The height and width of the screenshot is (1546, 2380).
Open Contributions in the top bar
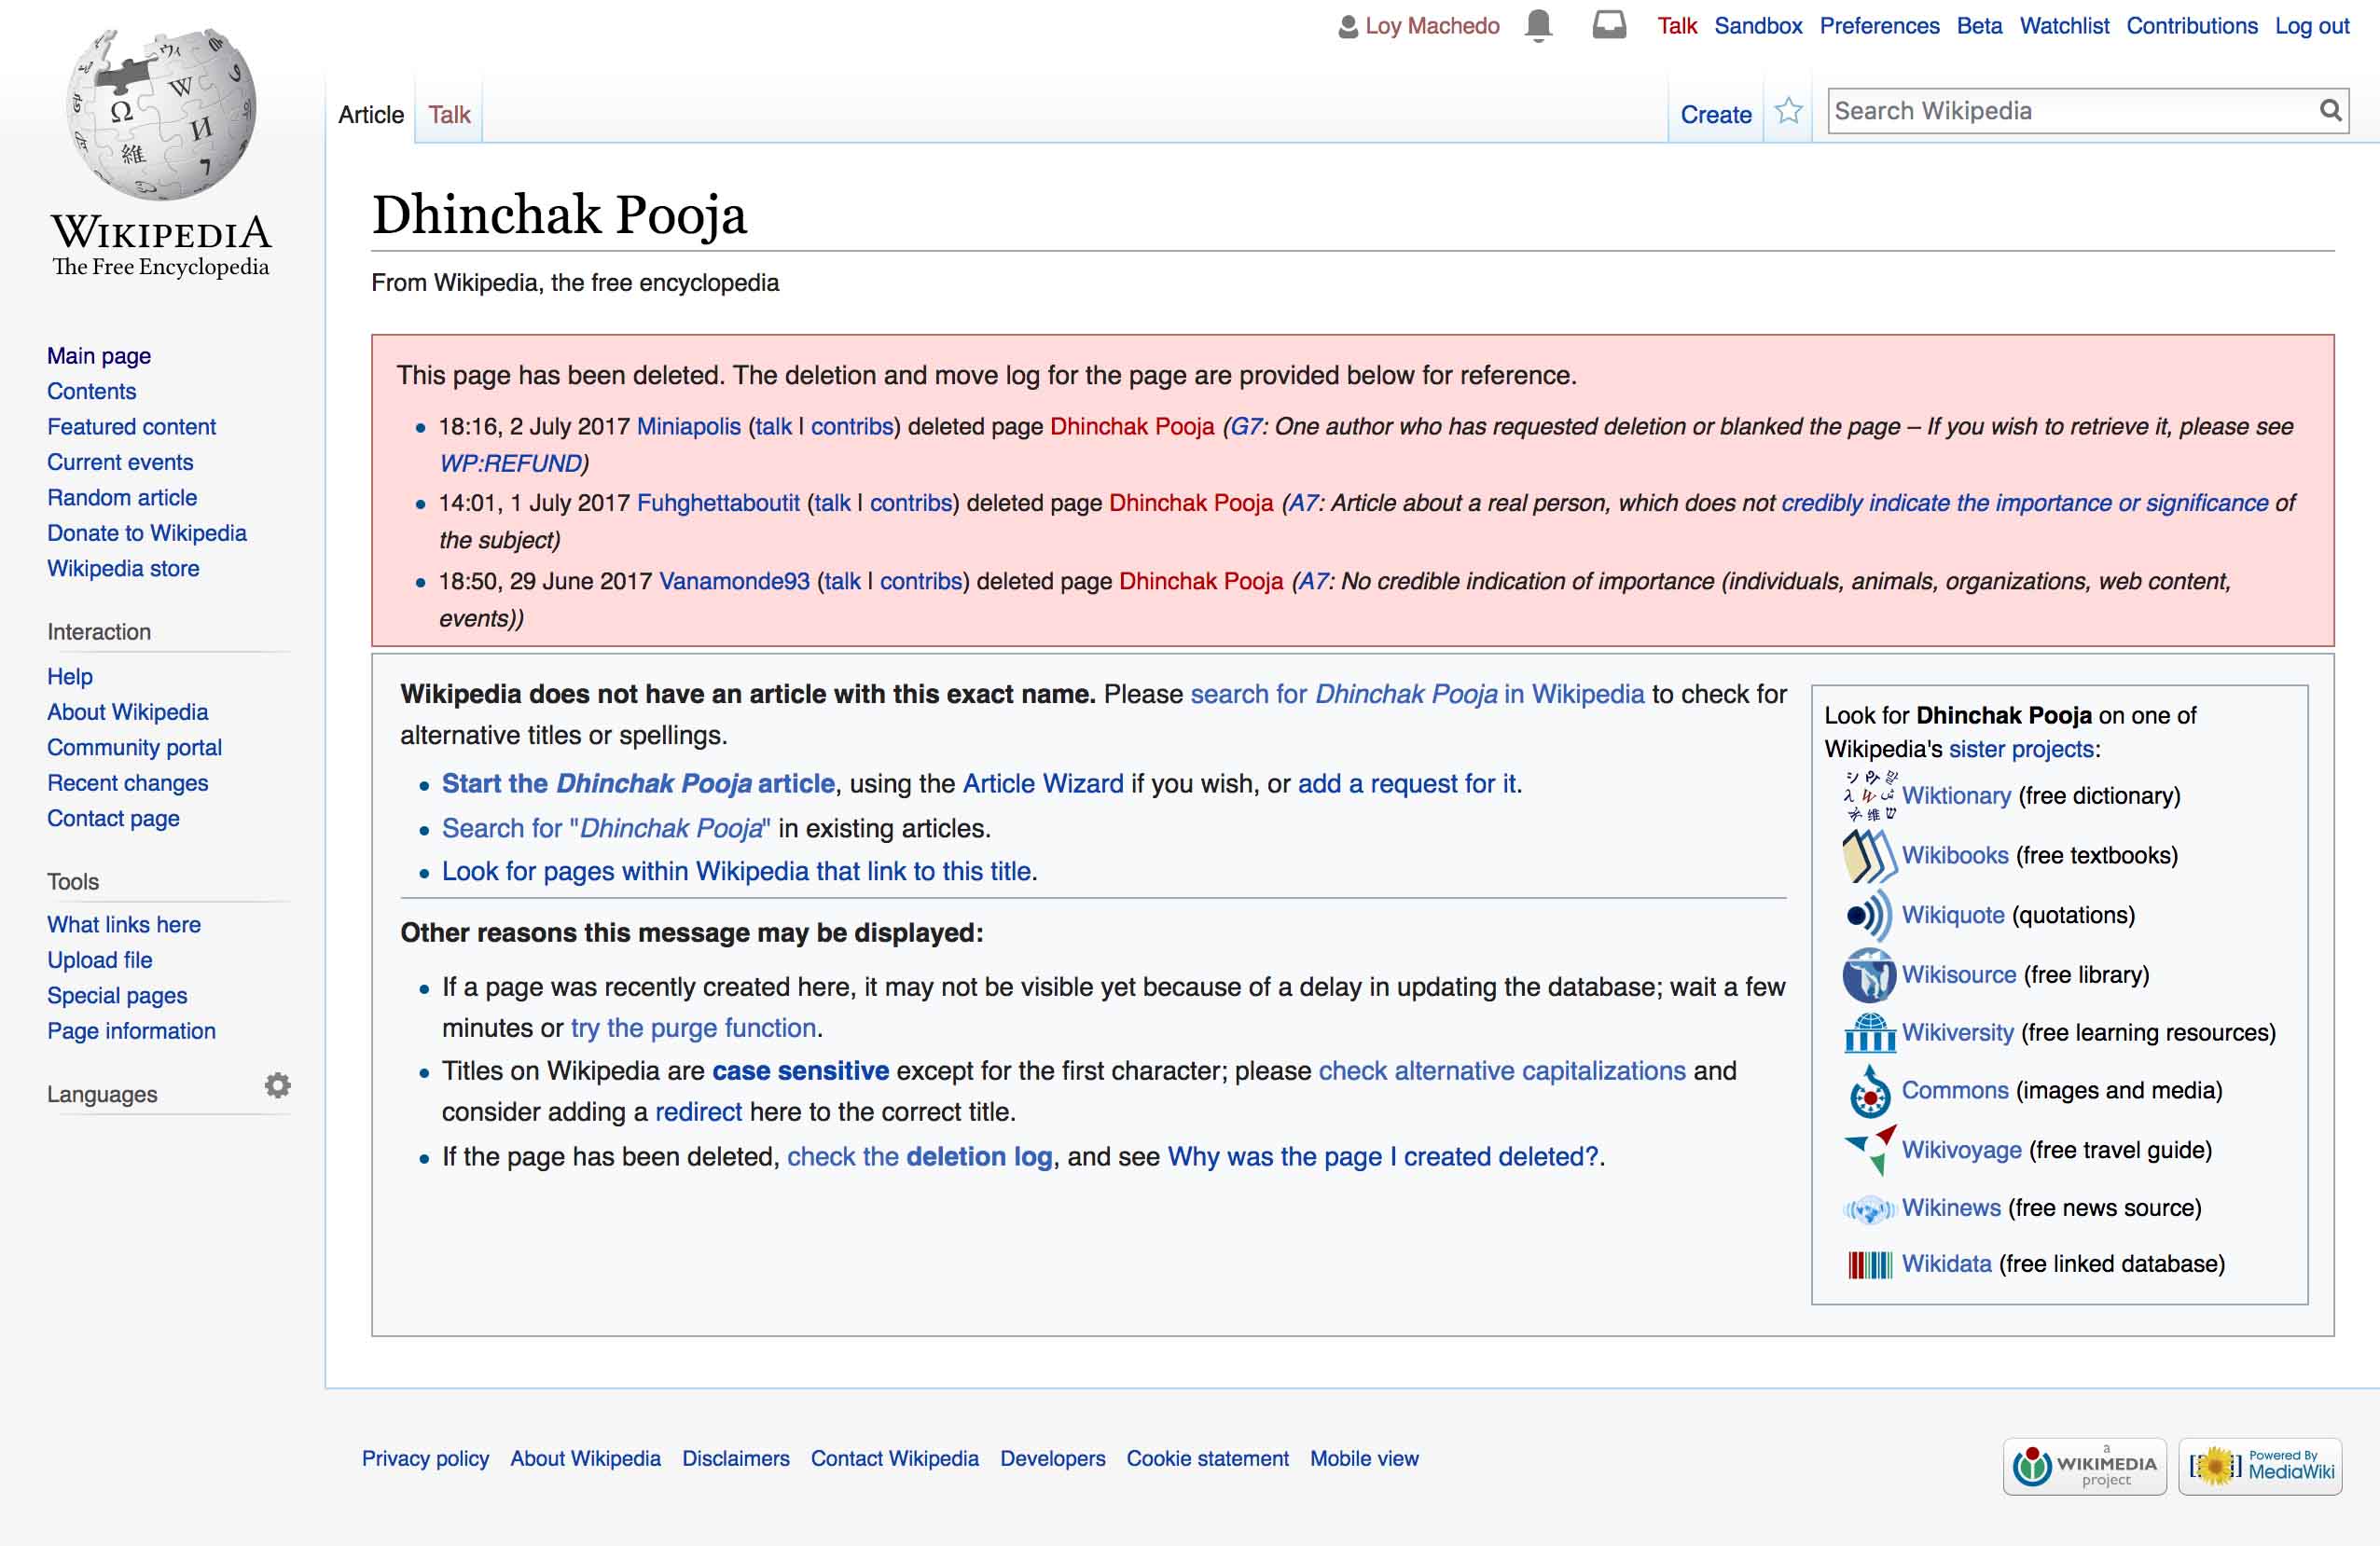coord(2192,26)
